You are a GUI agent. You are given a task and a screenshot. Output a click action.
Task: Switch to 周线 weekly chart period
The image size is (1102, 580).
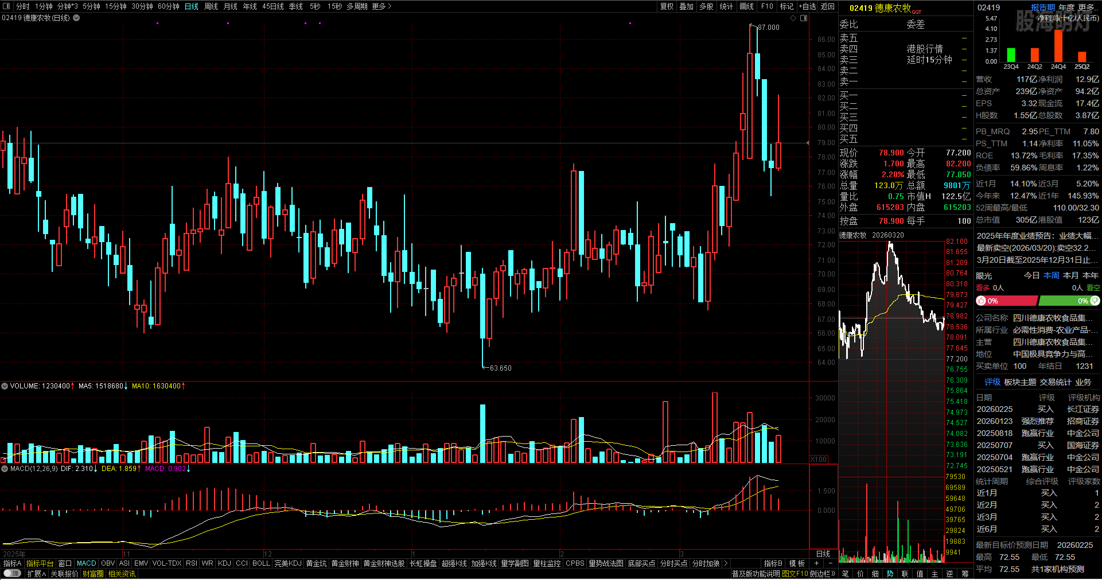point(211,6)
